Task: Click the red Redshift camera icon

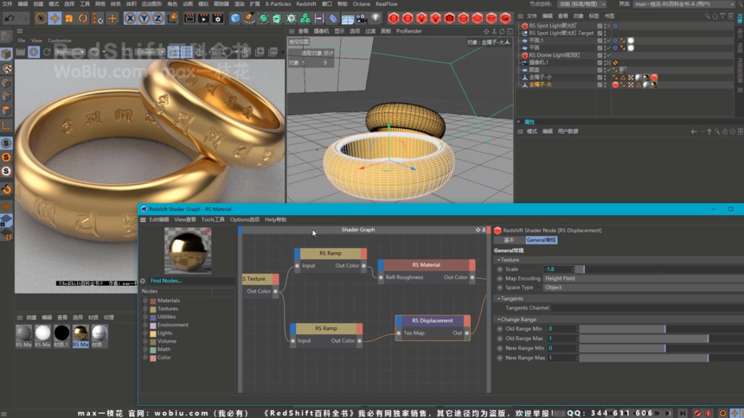Action: pyautogui.click(x=449, y=18)
